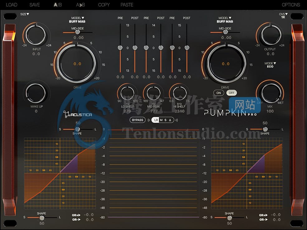Click the OUTPUT value readout 0.0
The image size is (307, 230).
point(271,54)
